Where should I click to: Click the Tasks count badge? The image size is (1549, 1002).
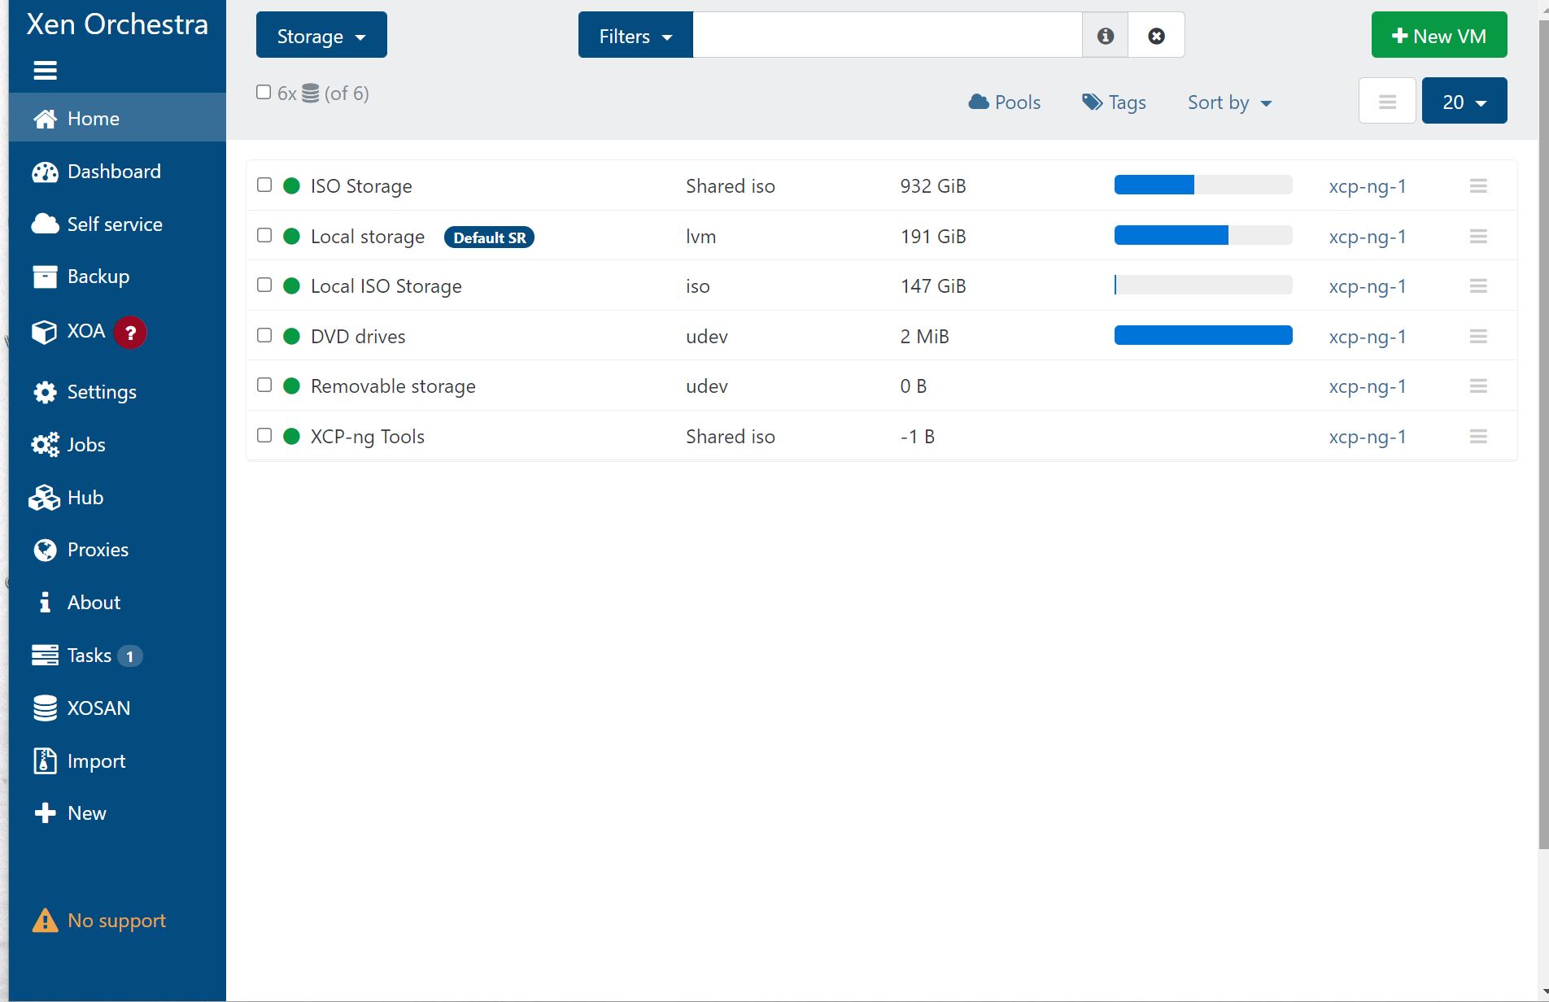tap(130, 656)
